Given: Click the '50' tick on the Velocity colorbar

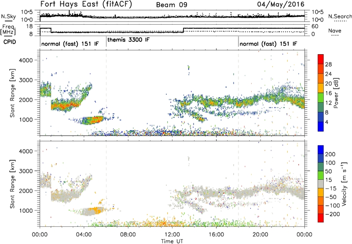Looking at the screenshot, I should (329, 171).
